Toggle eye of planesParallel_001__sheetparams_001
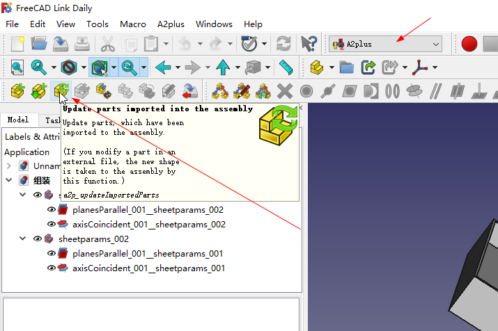The image size is (498, 331). pyautogui.click(x=52, y=253)
